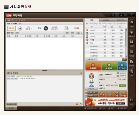Click the 이용등급정보 bottom bar button
The height and width of the screenshot is (115, 139).
(91, 108)
